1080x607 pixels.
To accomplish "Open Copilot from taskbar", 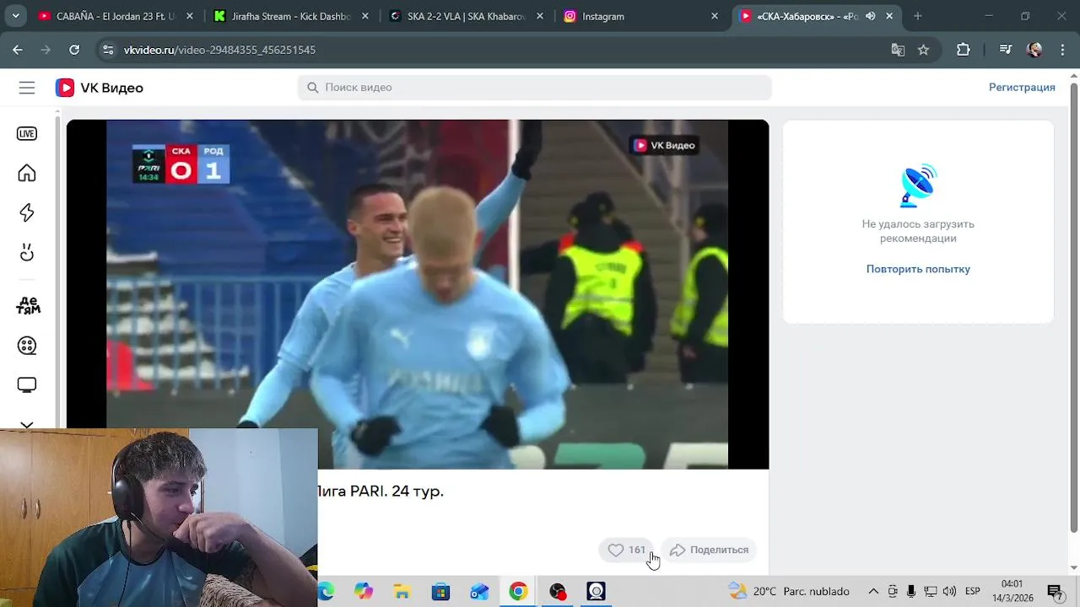I will click(364, 591).
